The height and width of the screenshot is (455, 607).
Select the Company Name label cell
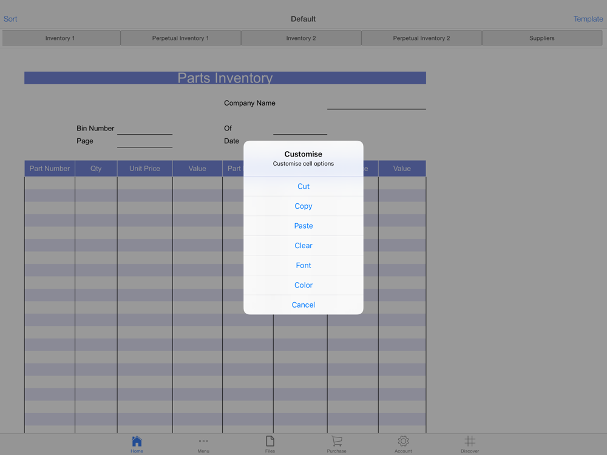(x=249, y=103)
